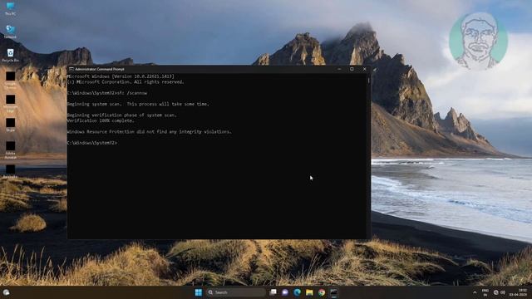
Task: Select the Skype desktop shortcut
Action: [x=10, y=125]
